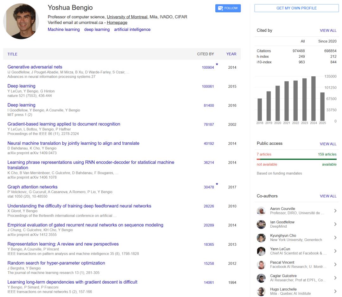Click Pascal Vincent's avatar picture

coord(261,265)
